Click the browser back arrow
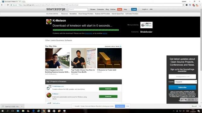Image resolution: width=202 pixels, height=113 pixels. [2, 5]
